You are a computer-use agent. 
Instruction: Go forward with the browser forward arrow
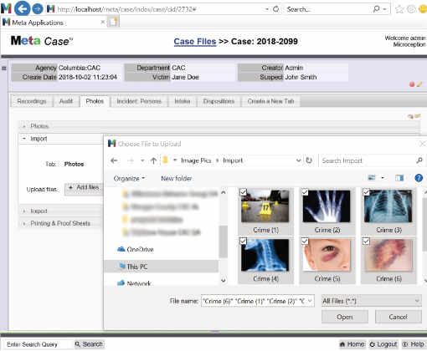tap(38, 9)
